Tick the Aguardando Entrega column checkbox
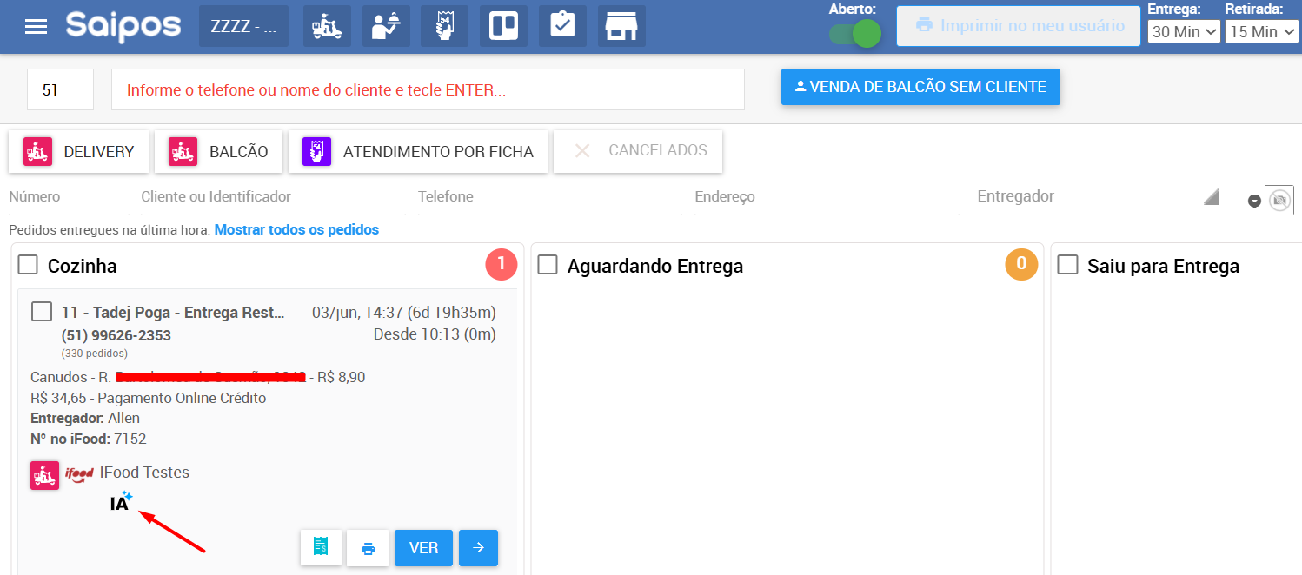This screenshot has height=575, width=1302. (548, 265)
